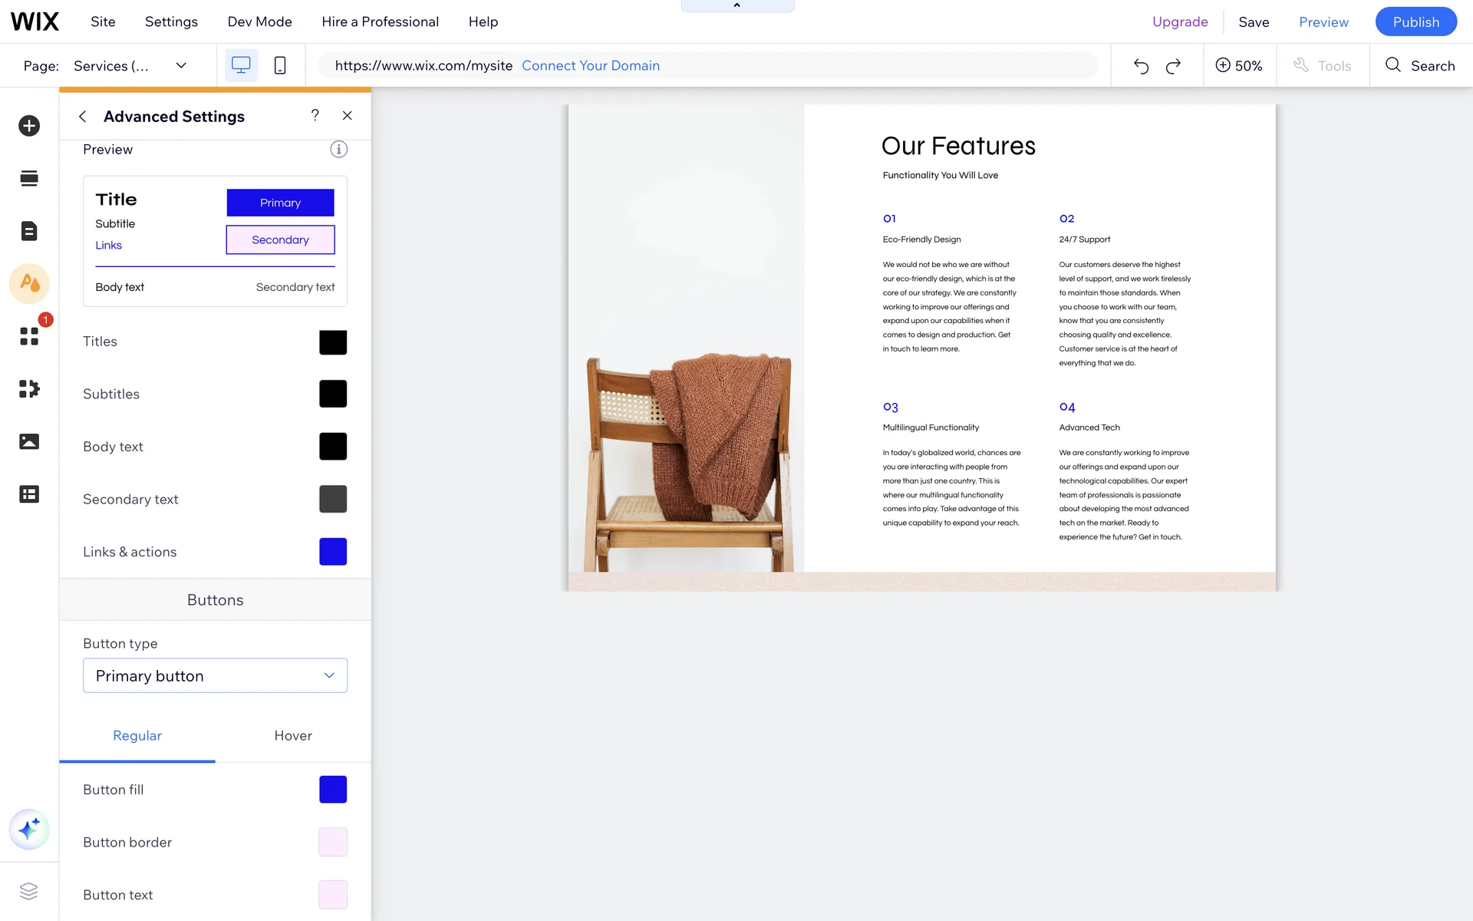Open the Media image icon in sidebar
1473x921 pixels.
click(x=29, y=441)
